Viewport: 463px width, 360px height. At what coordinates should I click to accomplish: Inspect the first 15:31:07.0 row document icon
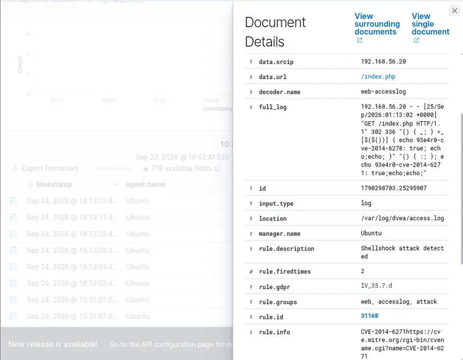pos(13,300)
